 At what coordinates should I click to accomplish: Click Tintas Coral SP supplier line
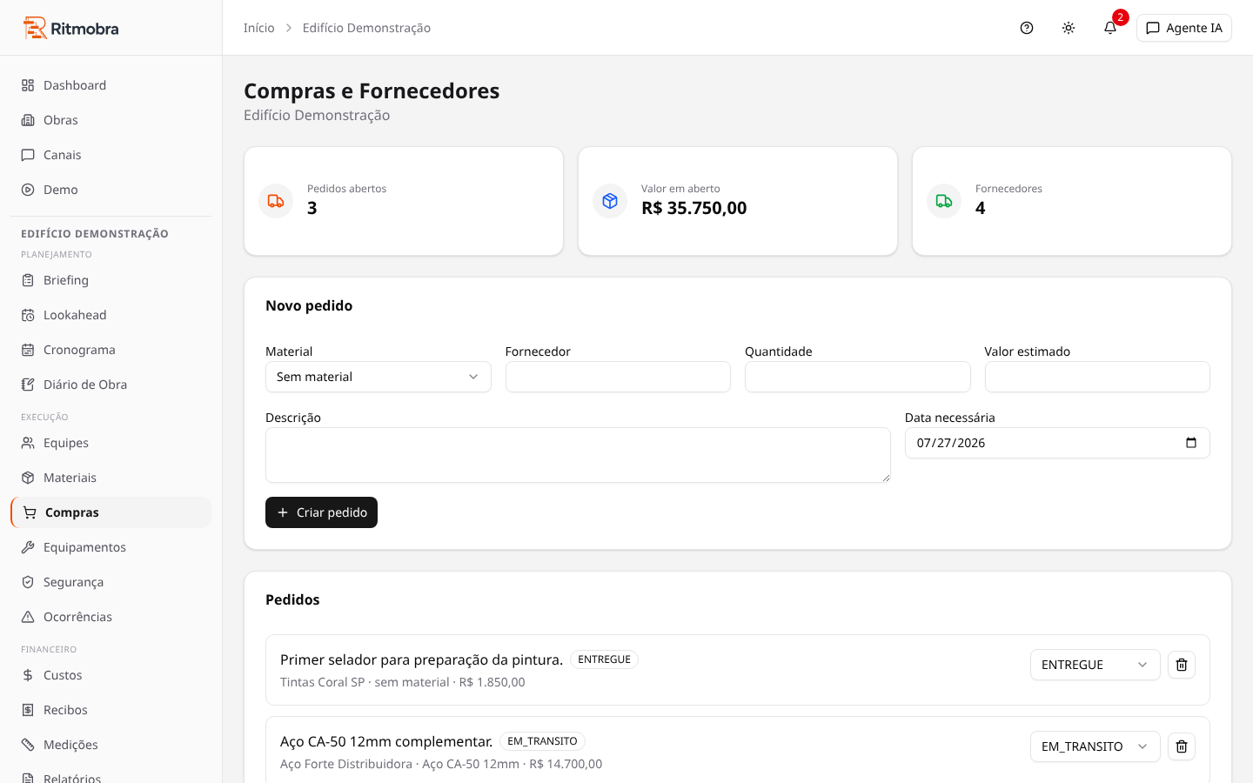tap(402, 682)
